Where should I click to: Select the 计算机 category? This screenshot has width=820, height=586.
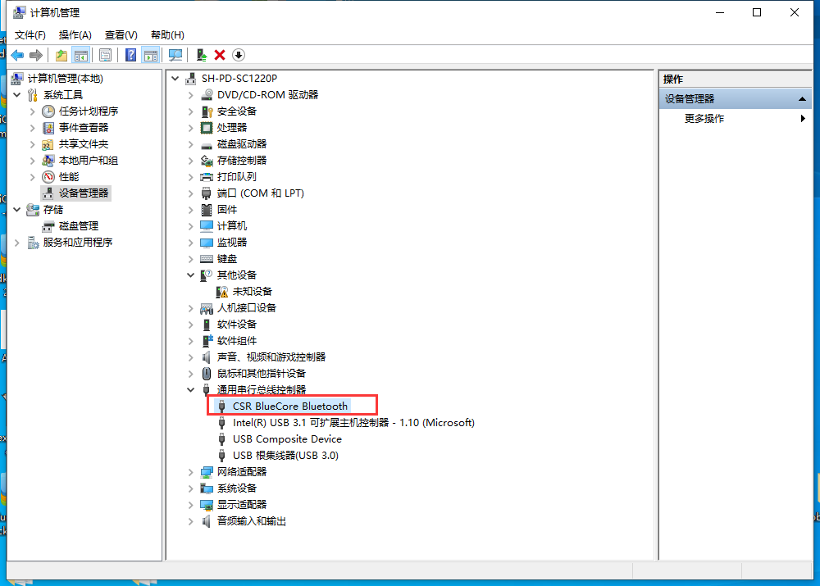coord(232,226)
